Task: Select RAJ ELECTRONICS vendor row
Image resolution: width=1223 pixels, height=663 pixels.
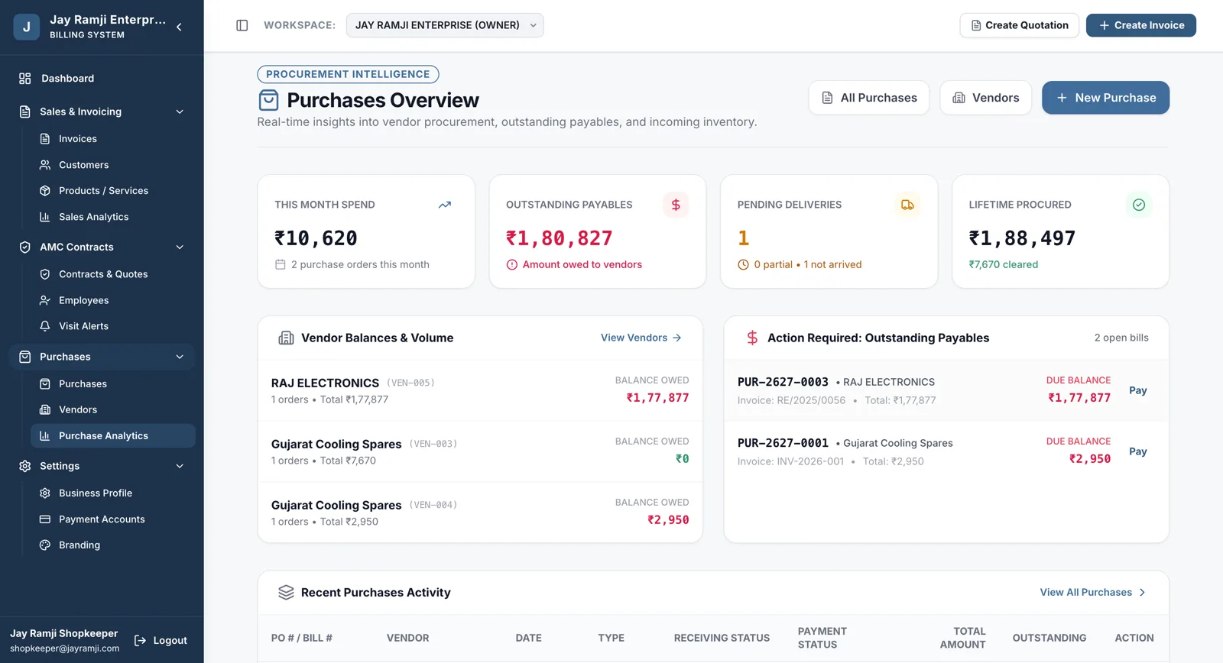Action: click(x=480, y=390)
